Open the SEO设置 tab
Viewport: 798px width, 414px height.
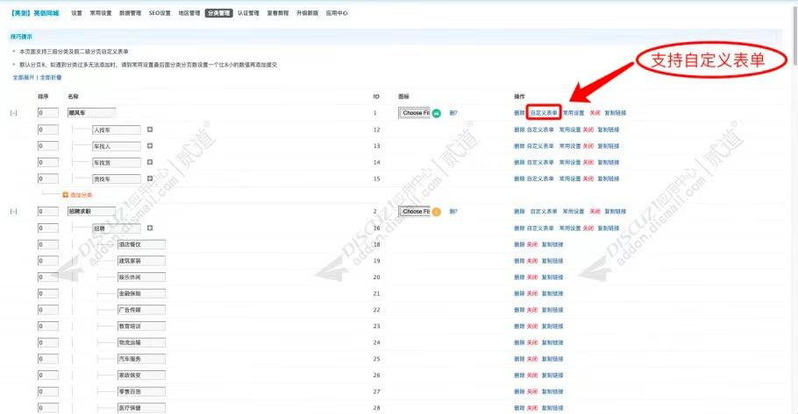(x=160, y=13)
